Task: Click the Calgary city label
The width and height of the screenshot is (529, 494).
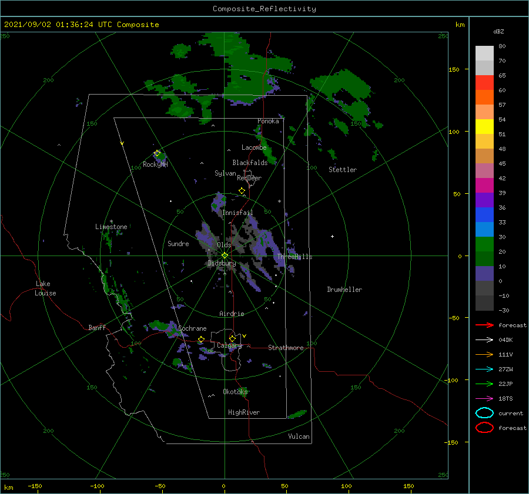Action: 229,345
